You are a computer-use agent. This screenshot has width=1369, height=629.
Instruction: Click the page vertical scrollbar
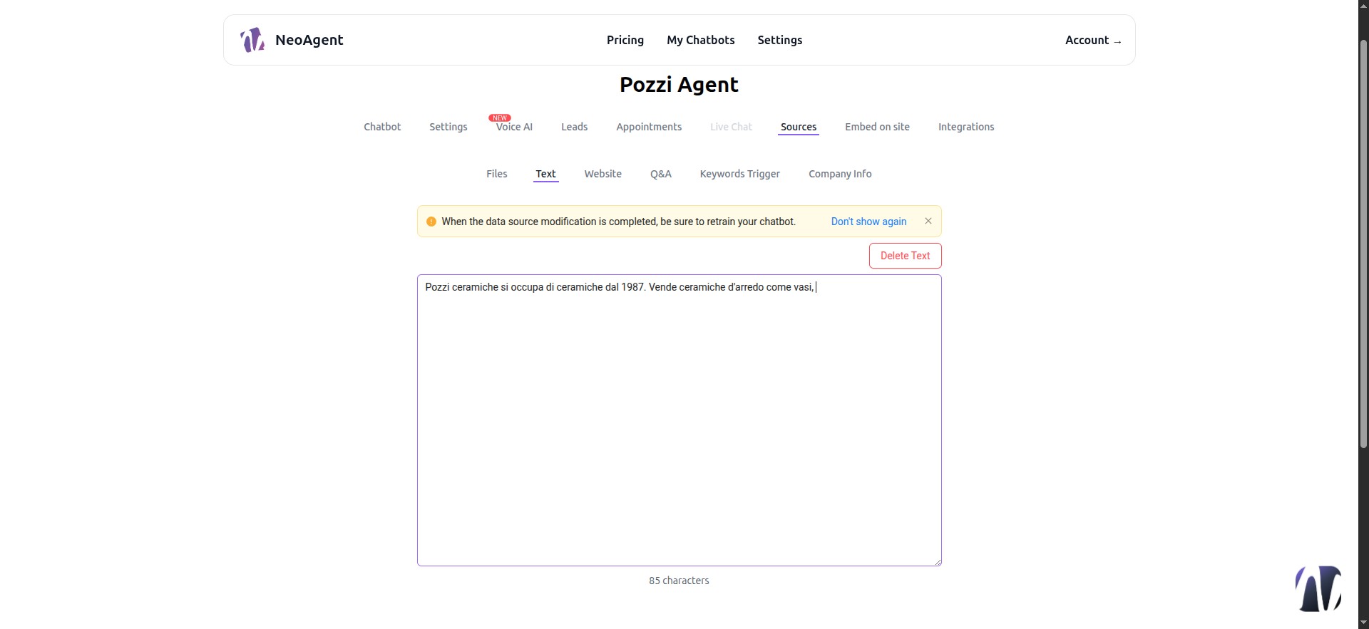(x=1363, y=242)
